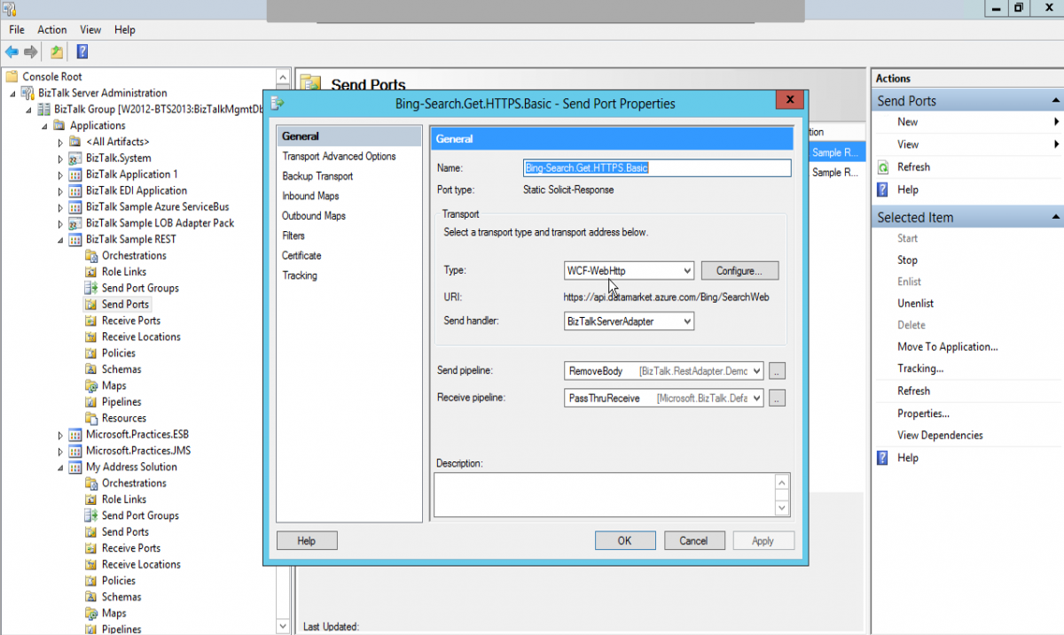Viewport: 1064px width, 635px height.
Task: Click the BizTalk Server Administration node icon
Action: point(28,93)
